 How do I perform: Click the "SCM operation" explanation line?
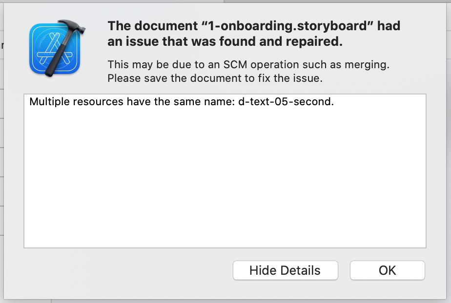tap(248, 65)
